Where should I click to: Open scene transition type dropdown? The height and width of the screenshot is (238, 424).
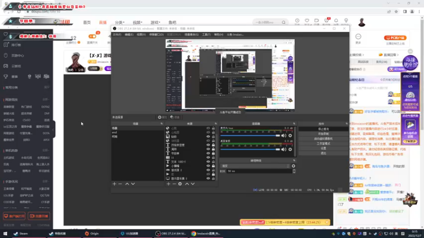tap(255, 166)
